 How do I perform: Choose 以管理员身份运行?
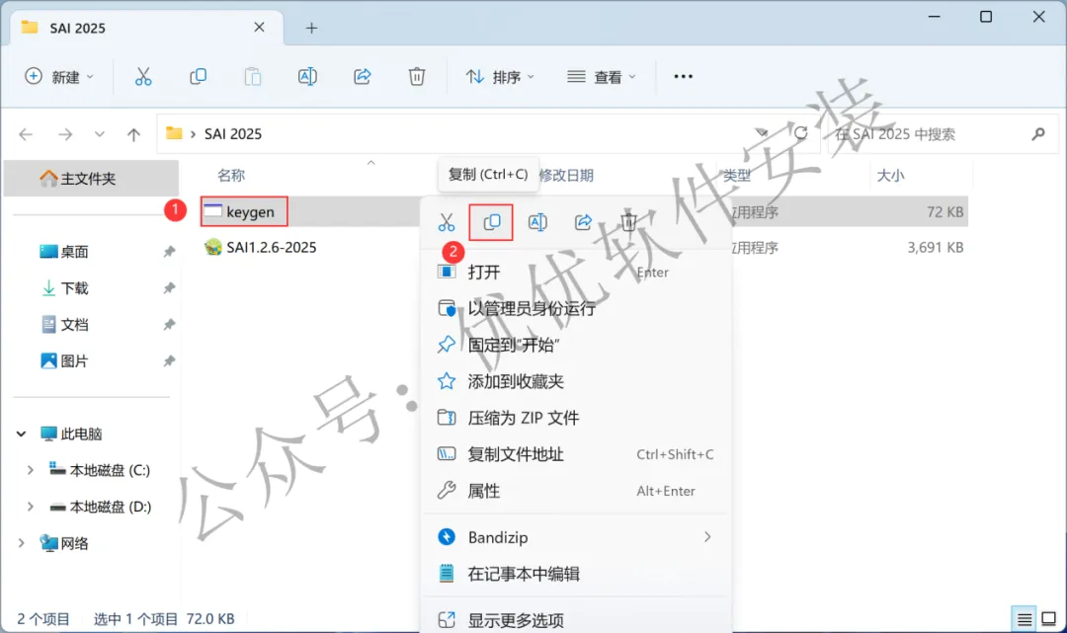576,309
